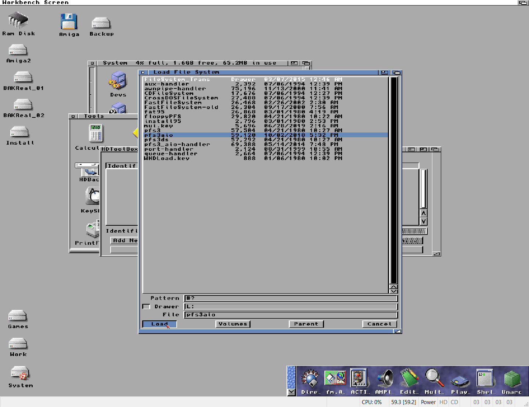529x407 pixels.
Task: Select the queue-handler file entry
Action: [x=266, y=154]
